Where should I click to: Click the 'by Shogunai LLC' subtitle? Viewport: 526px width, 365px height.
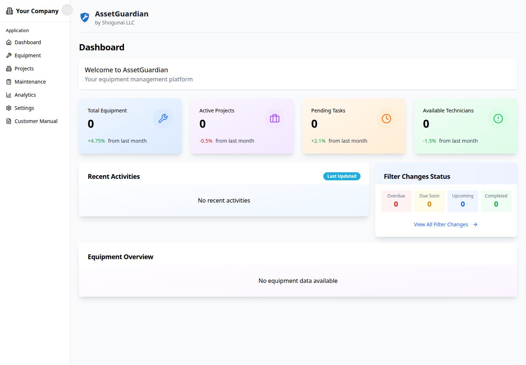pyautogui.click(x=115, y=23)
